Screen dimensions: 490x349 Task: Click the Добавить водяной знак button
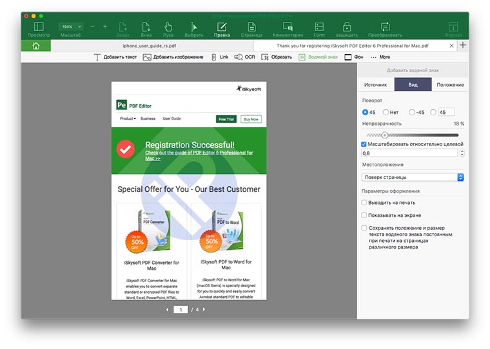pyautogui.click(x=413, y=70)
